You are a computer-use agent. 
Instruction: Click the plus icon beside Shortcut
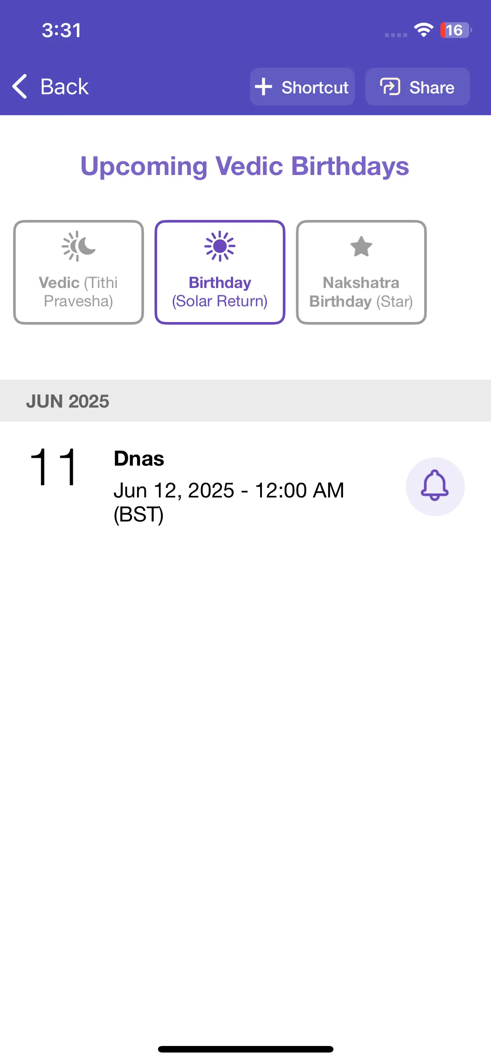[x=264, y=86]
